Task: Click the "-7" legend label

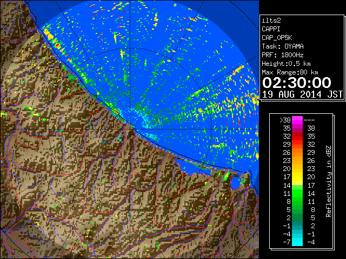Action: (x=287, y=242)
